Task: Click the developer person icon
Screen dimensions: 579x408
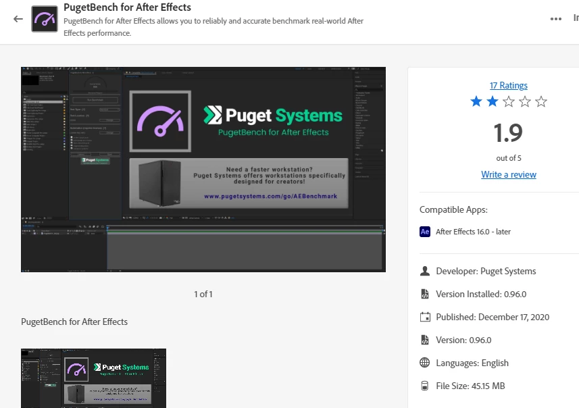Action: 425,271
